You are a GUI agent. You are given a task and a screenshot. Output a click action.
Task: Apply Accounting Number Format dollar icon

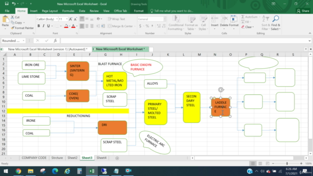[140, 26]
